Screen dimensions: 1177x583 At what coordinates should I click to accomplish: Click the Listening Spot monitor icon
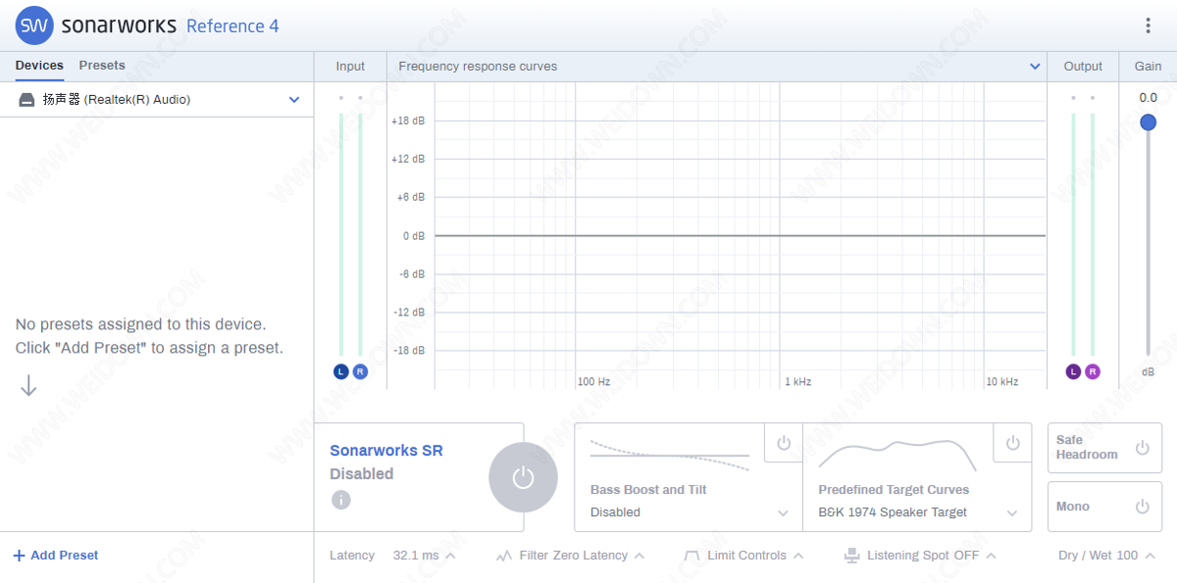[851, 556]
